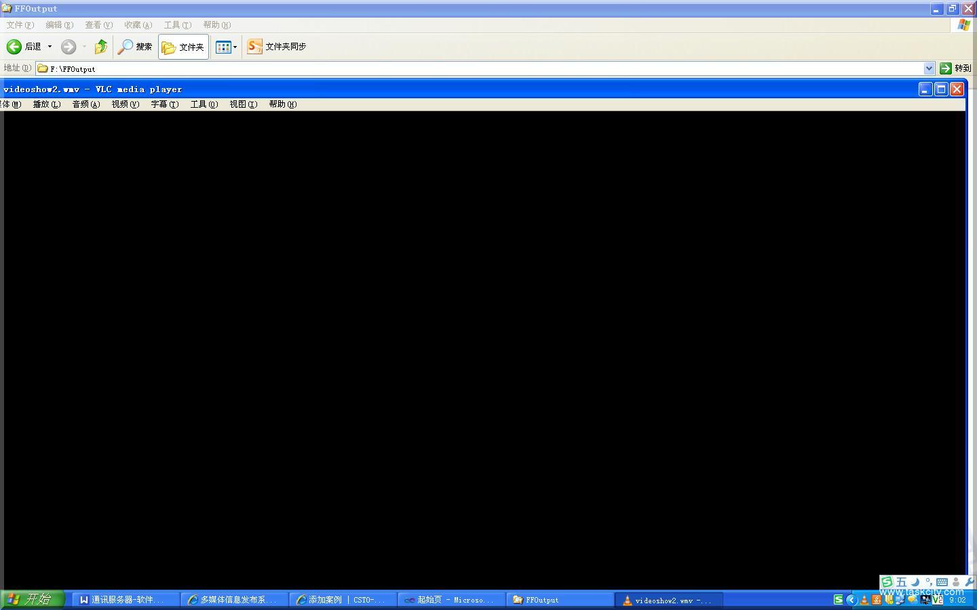This screenshot has height=610, width=977.
Task: Open the Back button history dropdown arrow
Action: coord(50,46)
